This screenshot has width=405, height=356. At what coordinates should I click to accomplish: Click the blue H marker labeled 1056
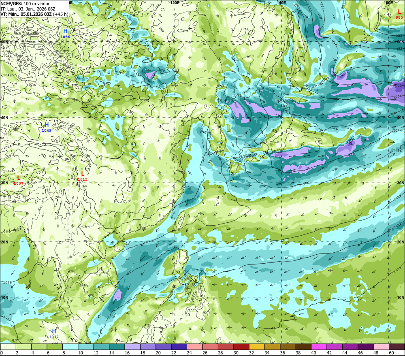pyautogui.click(x=65, y=31)
